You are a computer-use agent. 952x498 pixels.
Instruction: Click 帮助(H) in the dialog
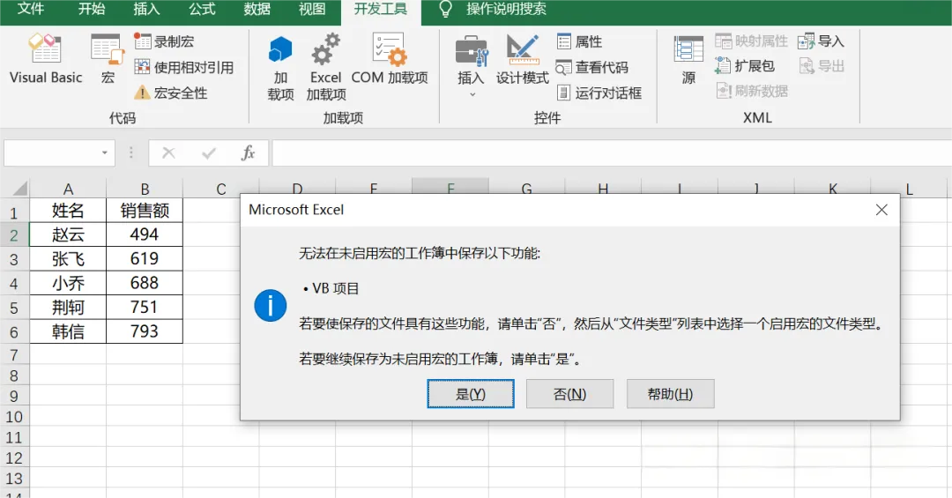tap(670, 393)
